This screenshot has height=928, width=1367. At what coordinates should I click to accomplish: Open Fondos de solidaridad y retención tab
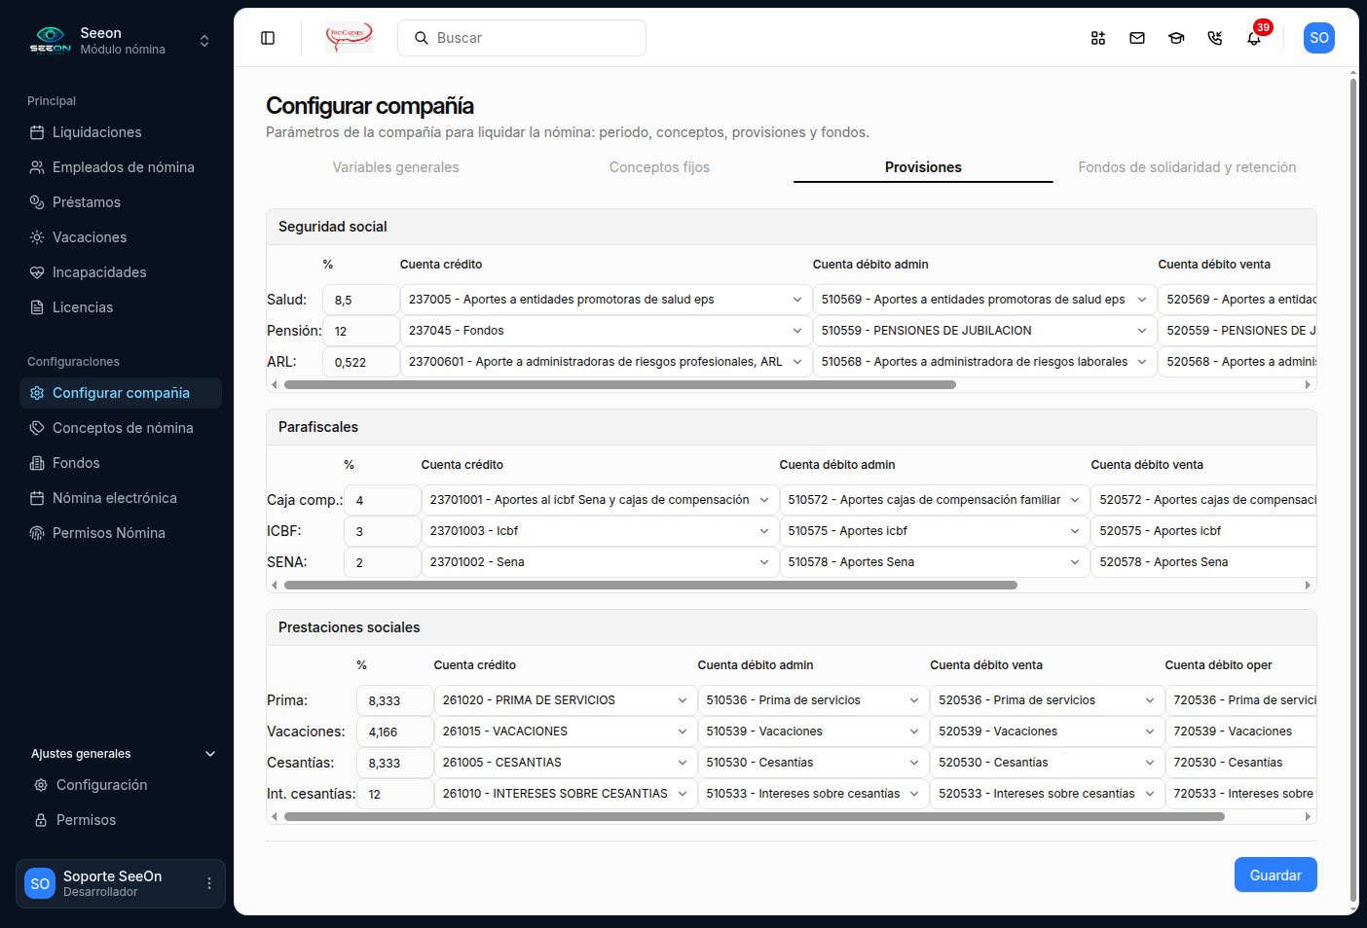pyautogui.click(x=1187, y=167)
